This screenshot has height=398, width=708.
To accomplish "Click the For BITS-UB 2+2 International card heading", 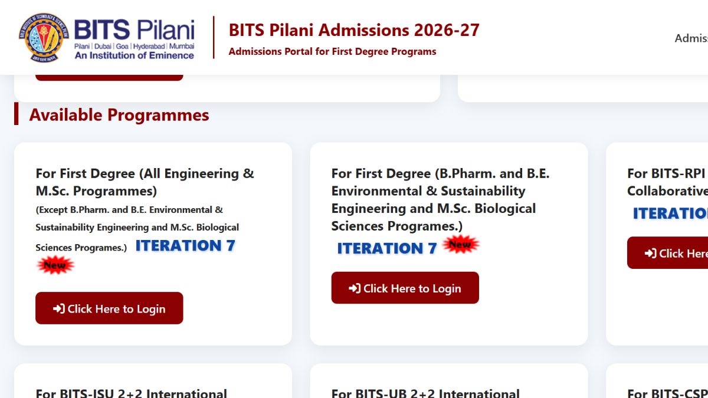I will tap(425, 392).
